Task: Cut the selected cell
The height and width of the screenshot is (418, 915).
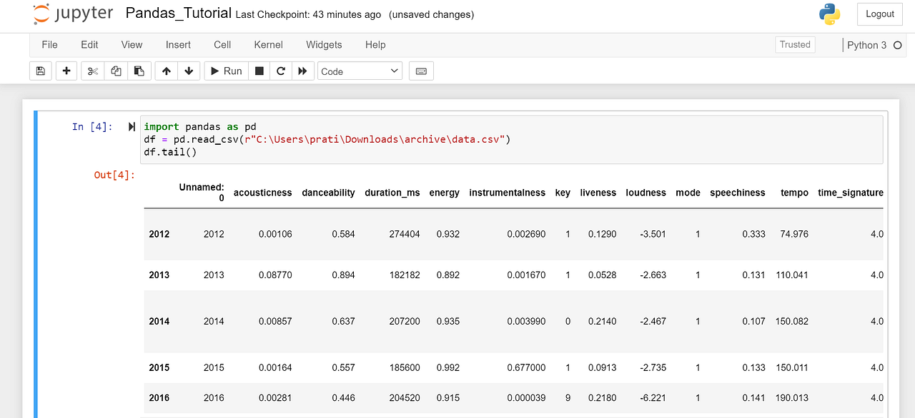Action: click(91, 71)
